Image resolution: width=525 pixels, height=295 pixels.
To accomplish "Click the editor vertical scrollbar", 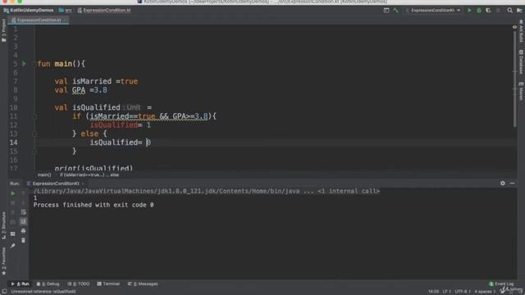I will tap(514, 79).
